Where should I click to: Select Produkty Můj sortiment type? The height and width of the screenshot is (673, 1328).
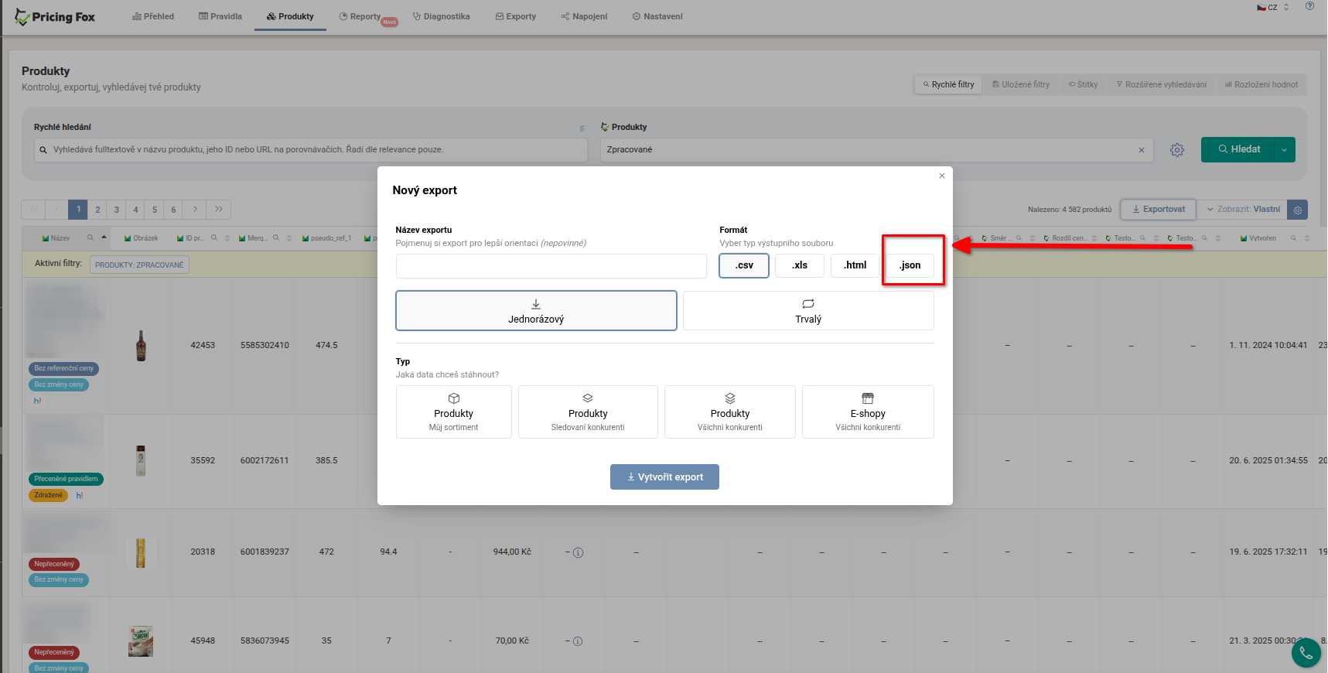(x=453, y=412)
